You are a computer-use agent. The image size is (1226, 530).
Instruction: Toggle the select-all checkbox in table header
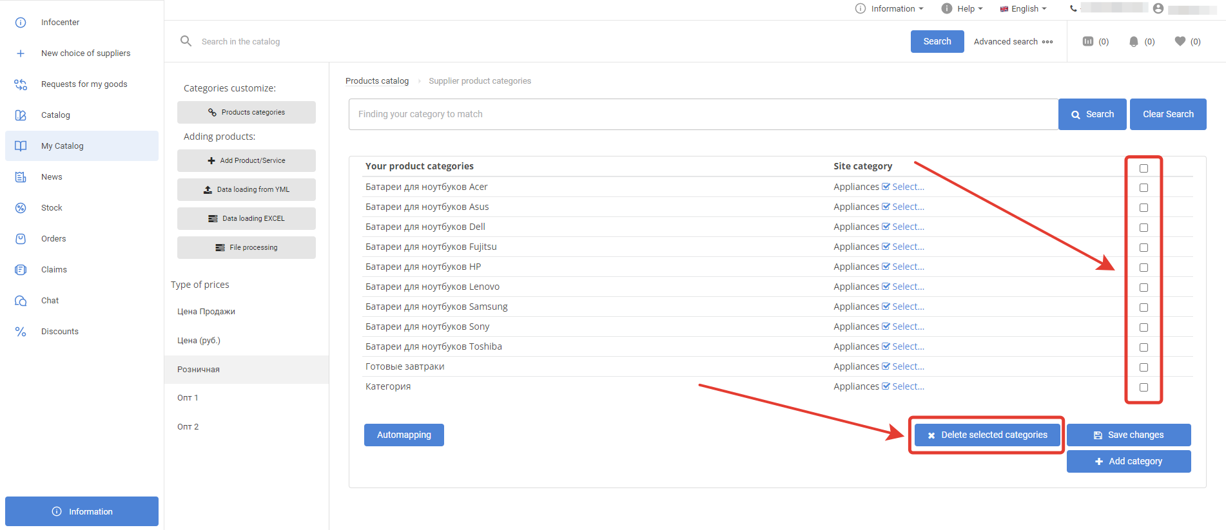[1143, 168]
